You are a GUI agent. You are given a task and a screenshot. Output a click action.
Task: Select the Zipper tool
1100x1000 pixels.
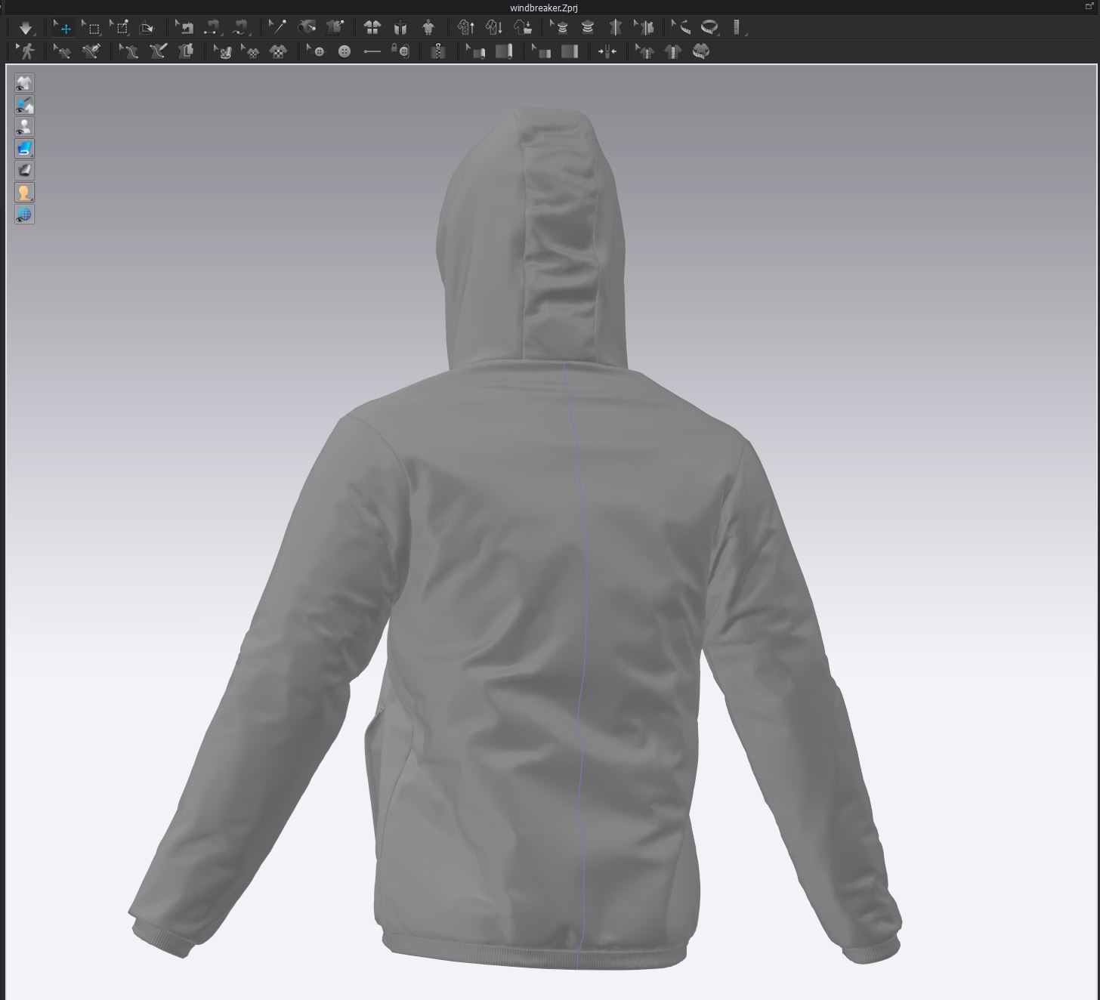437,51
